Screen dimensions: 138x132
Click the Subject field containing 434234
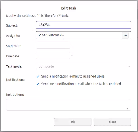click(x=83, y=25)
